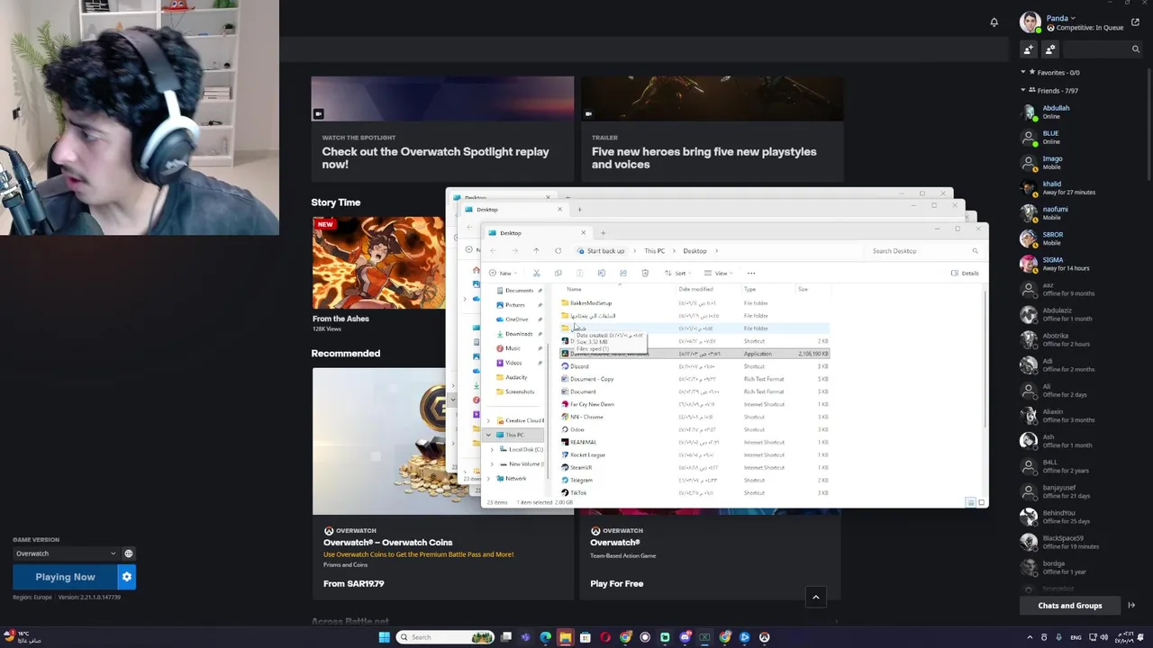Screen dimensions: 1153x648
Task: Open From the Ashes story thumbnail
Action: (378, 262)
